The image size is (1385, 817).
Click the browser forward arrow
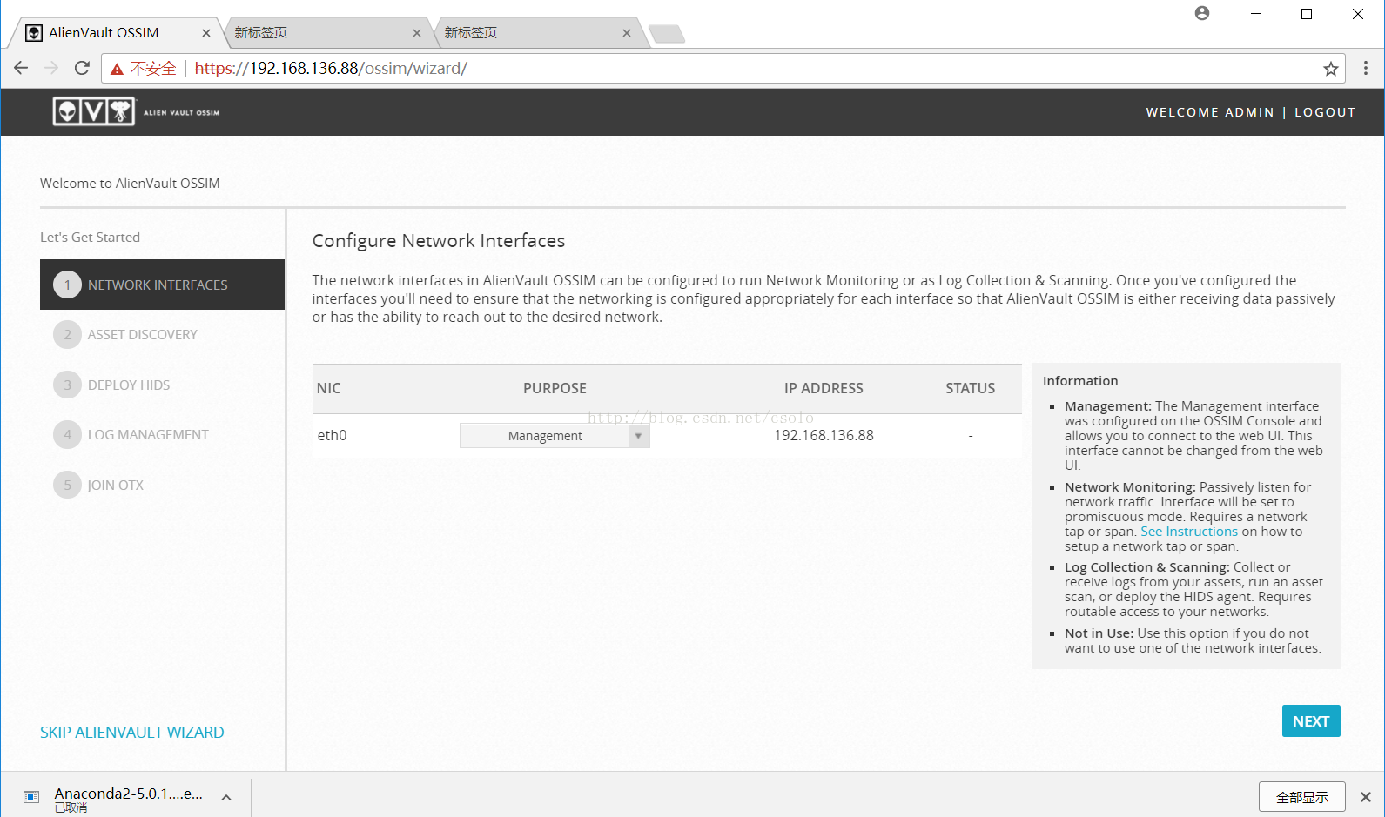(51, 68)
